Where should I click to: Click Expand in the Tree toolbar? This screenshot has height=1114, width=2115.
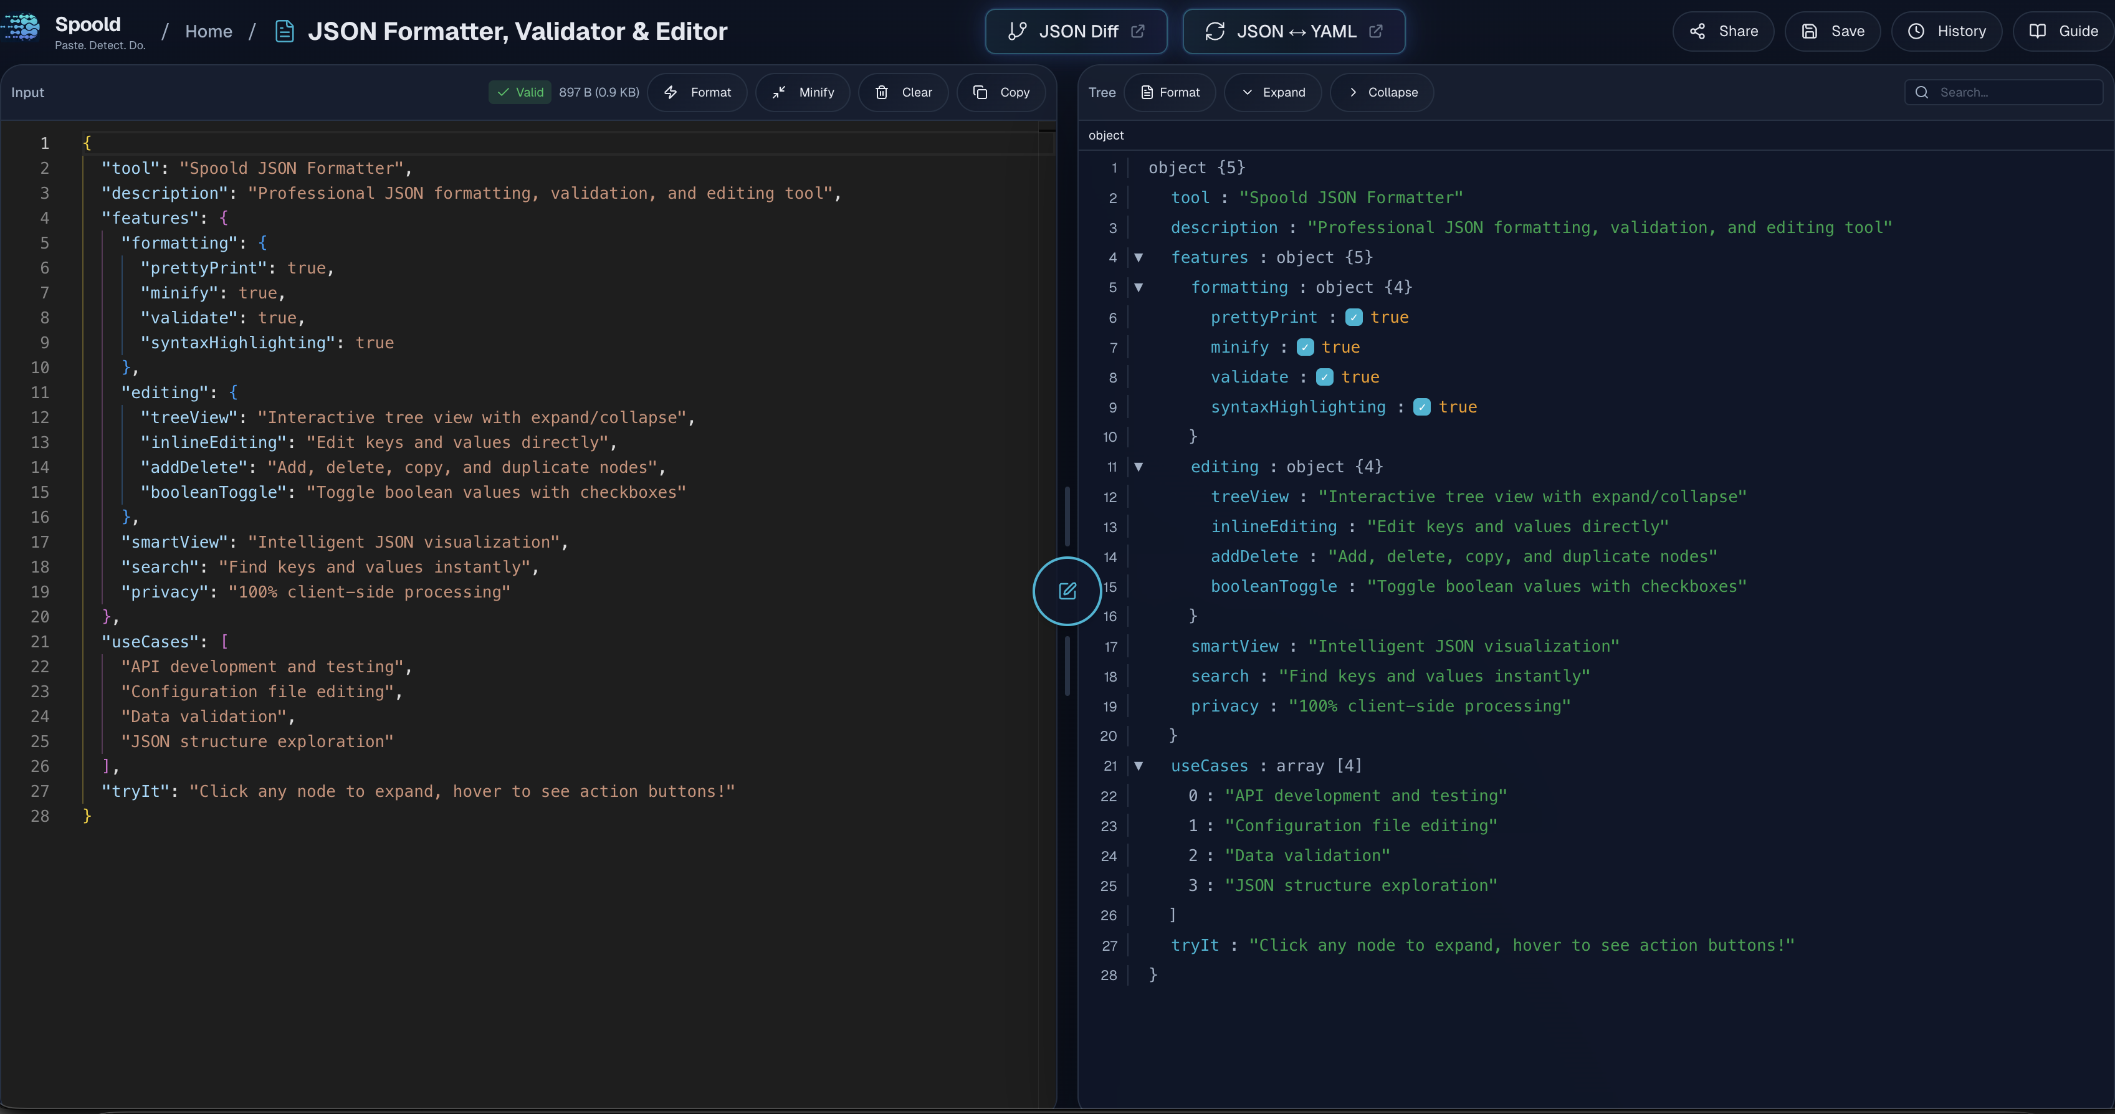pyautogui.click(x=1272, y=93)
